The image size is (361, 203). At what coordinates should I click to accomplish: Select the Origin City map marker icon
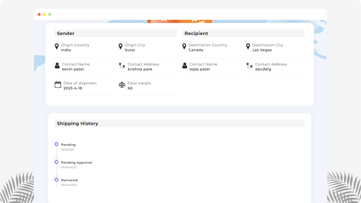[x=121, y=46]
